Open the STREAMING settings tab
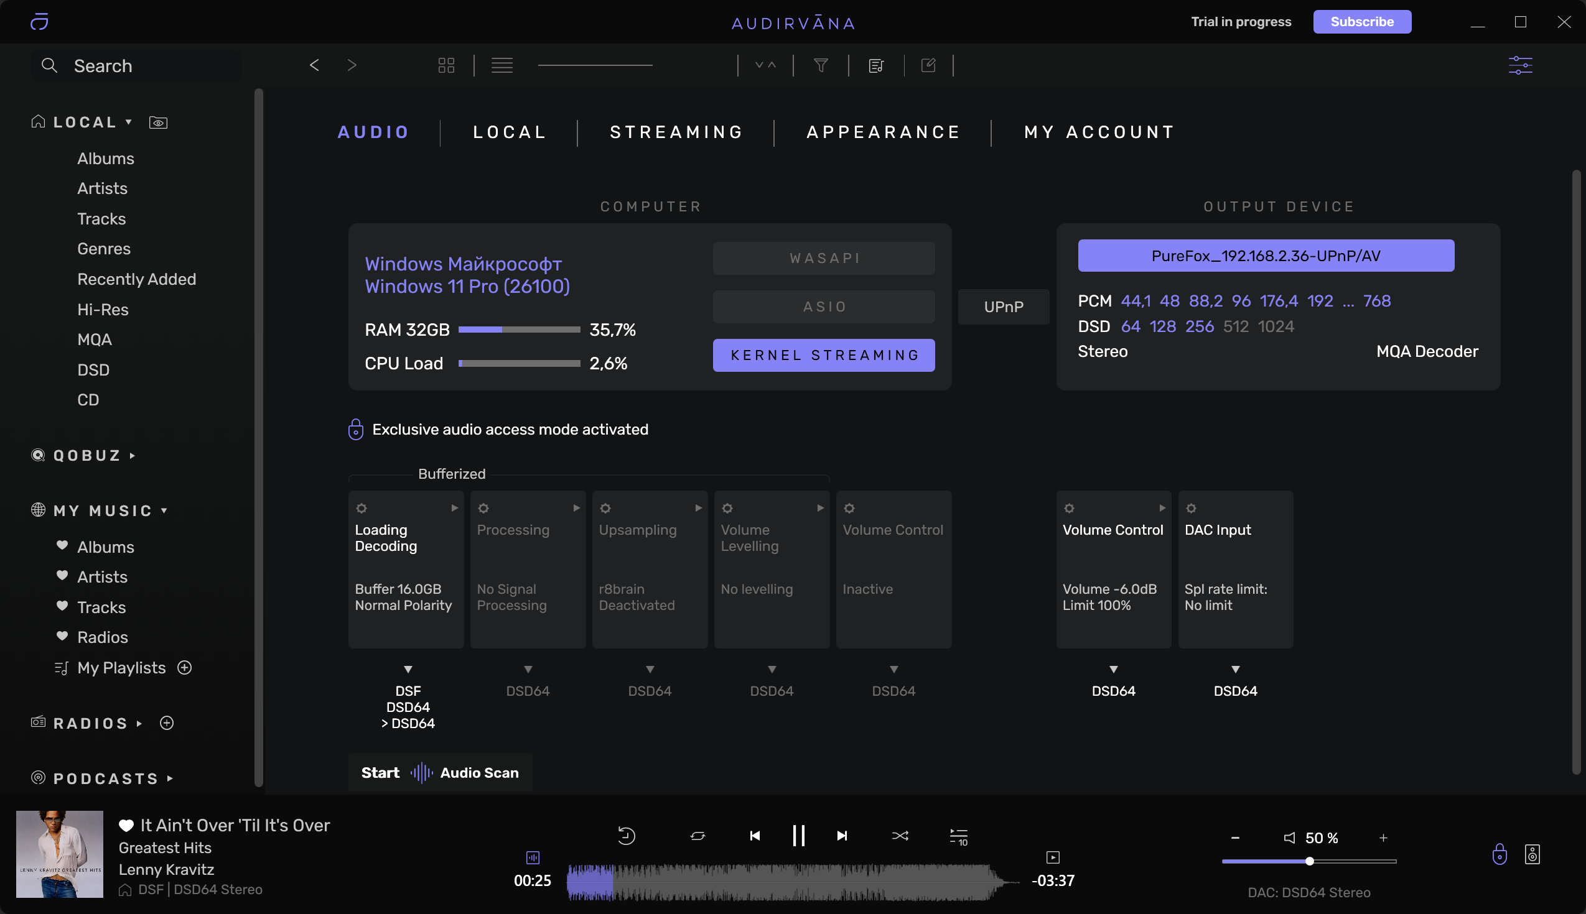The height and width of the screenshot is (914, 1586). [676, 132]
